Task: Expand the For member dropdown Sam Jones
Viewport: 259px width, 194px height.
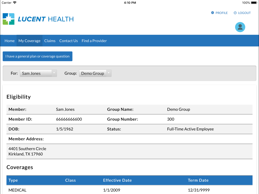Action: 38,73
